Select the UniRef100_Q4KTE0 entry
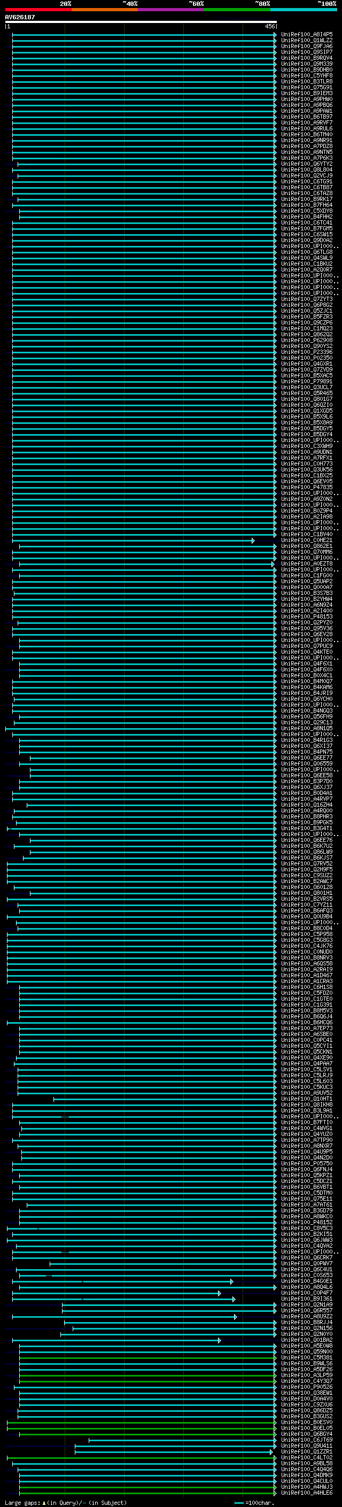Viewport: 342px width, 1507px height. click(x=307, y=652)
